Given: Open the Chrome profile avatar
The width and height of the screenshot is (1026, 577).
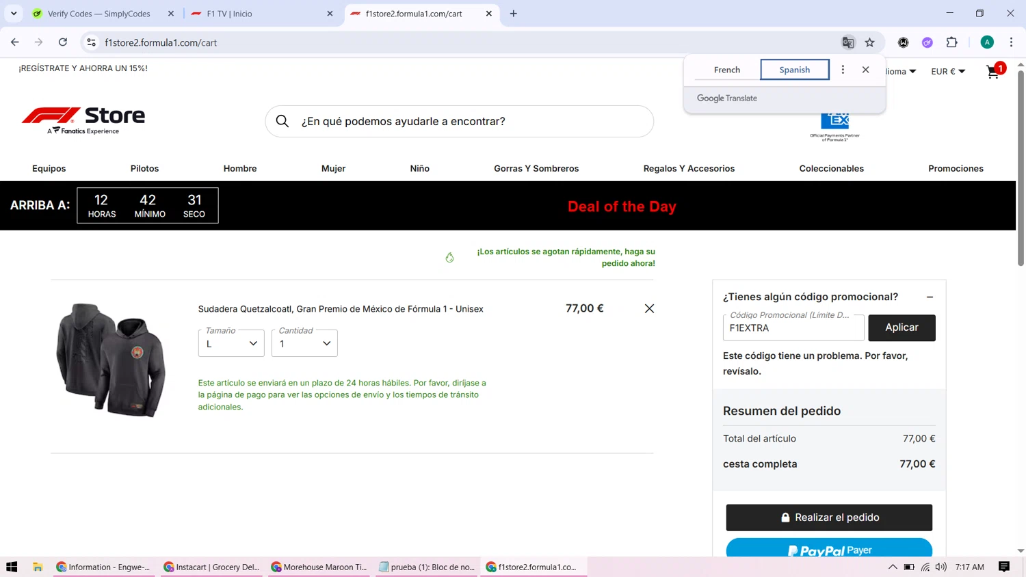Looking at the screenshot, I should 987,42.
